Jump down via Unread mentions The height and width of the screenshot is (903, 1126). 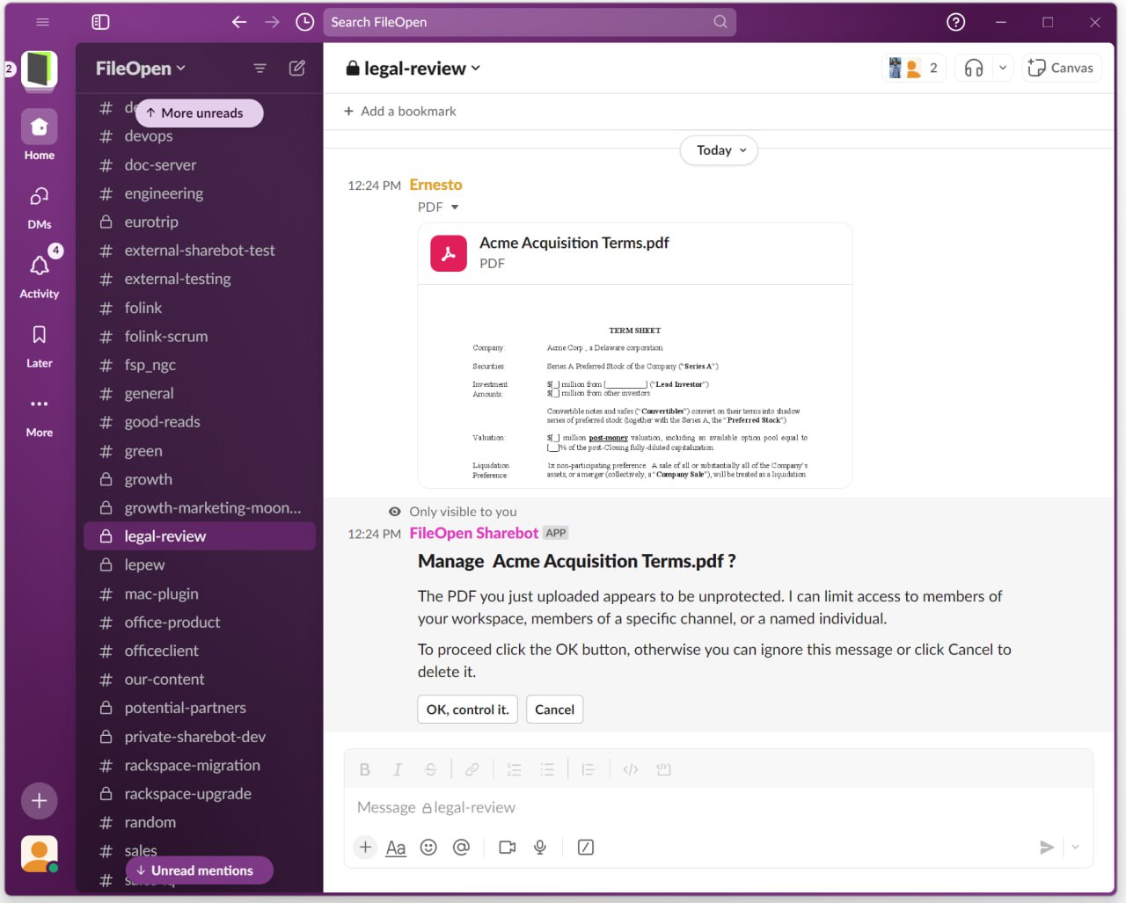[199, 870]
